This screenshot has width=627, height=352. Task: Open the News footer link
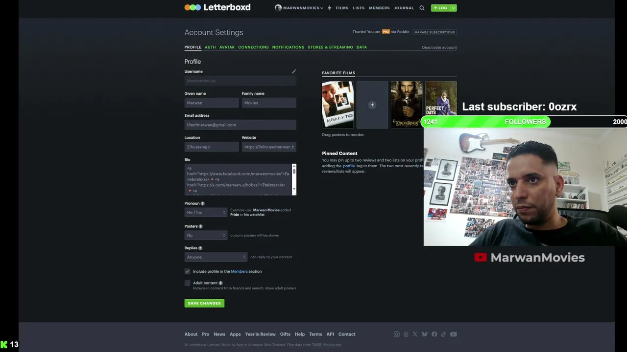(x=219, y=334)
